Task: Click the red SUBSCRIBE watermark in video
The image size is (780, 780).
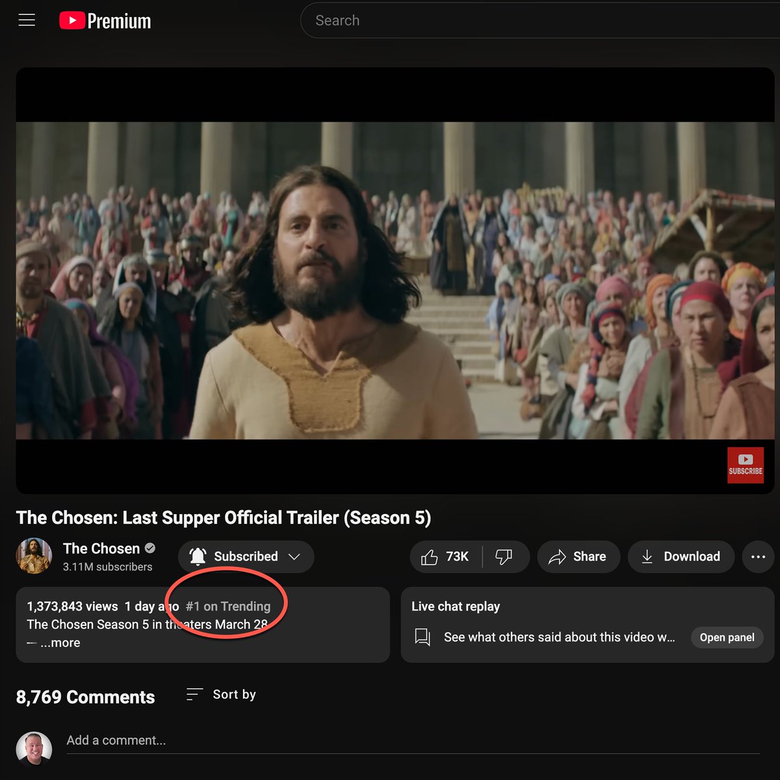Action: (745, 465)
